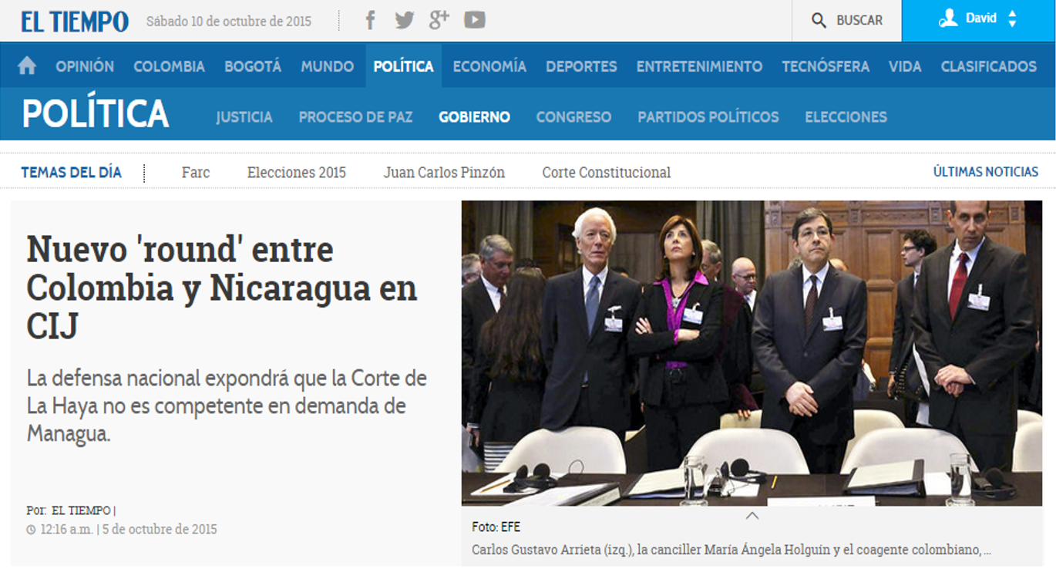The width and height of the screenshot is (1056, 569).
Task: Select the PARTIDOS POLÍTICOS subsection
Action: (x=708, y=117)
